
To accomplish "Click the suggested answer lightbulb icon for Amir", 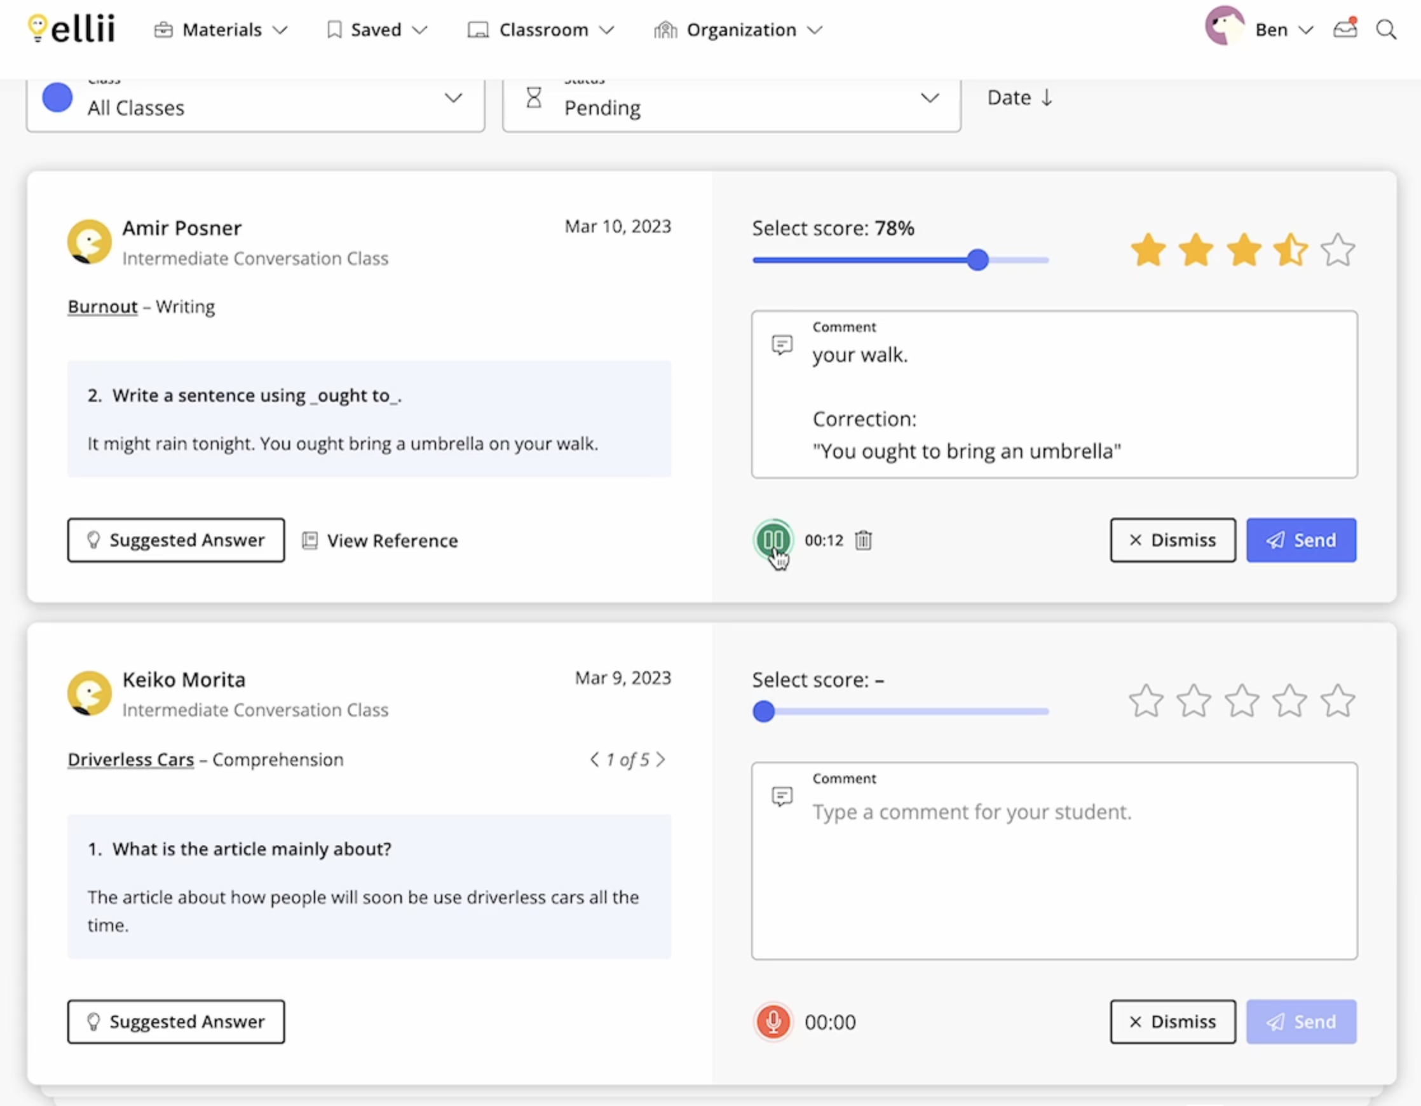I will point(93,538).
